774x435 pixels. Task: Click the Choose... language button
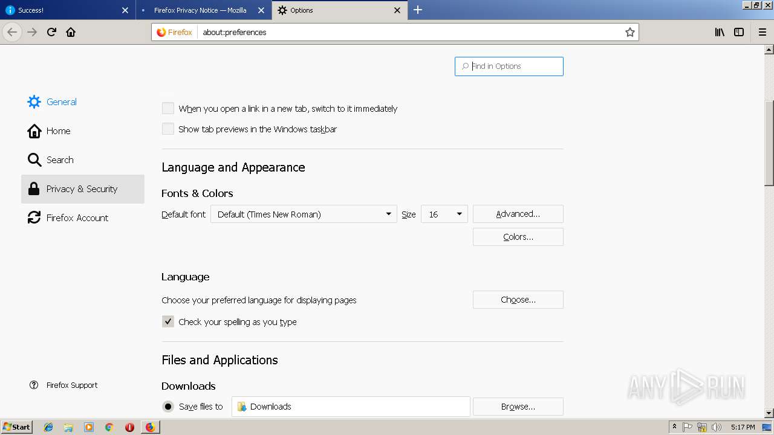[518, 300]
